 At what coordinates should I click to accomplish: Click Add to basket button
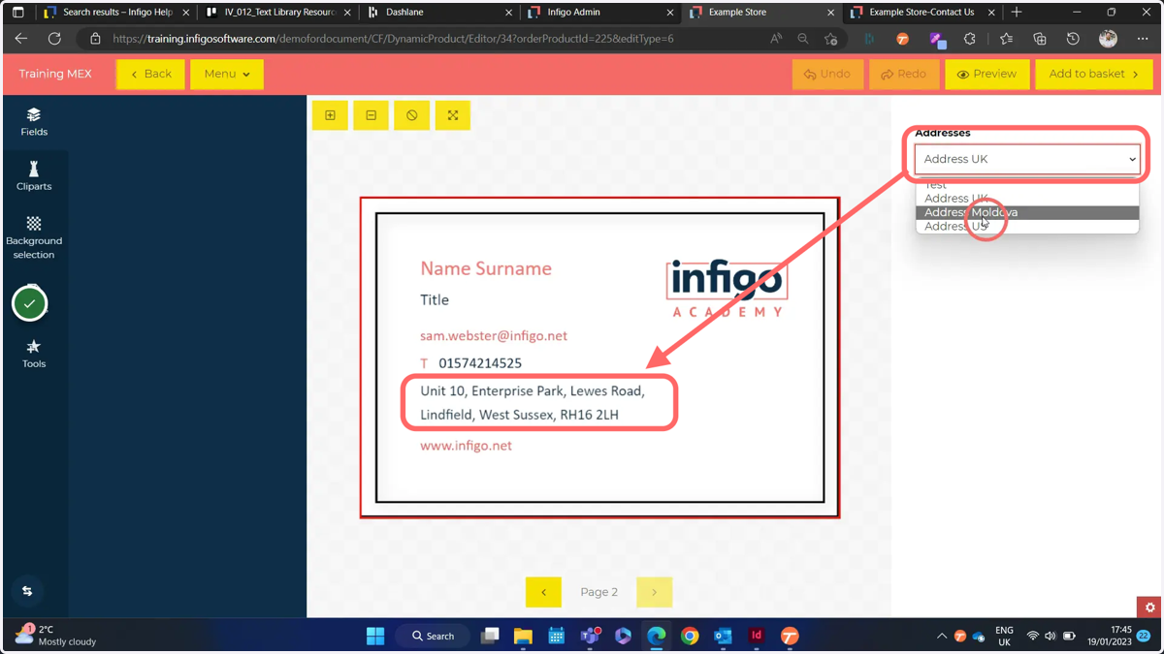tap(1093, 74)
